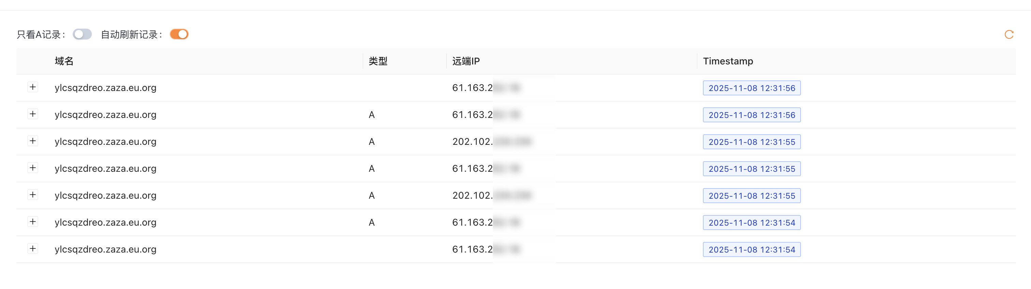Click the type A cell in second row
The image size is (1031, 289).
(371, 115)
